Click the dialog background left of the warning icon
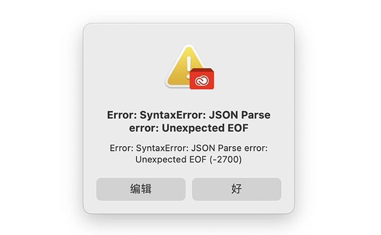This screenshot has width=381, height=235. point(124,67)
